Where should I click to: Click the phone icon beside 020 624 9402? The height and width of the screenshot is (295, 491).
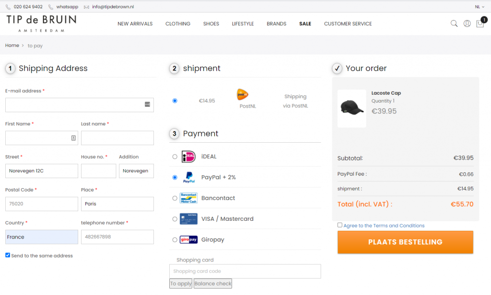[x=8, y=7]
